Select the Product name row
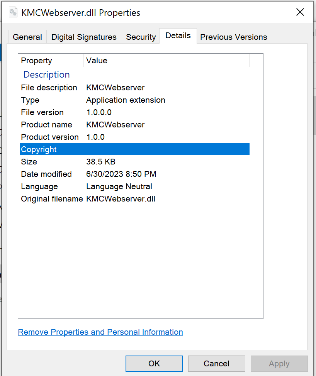Screen dimensions: 316x376 [x=46, y=125]
